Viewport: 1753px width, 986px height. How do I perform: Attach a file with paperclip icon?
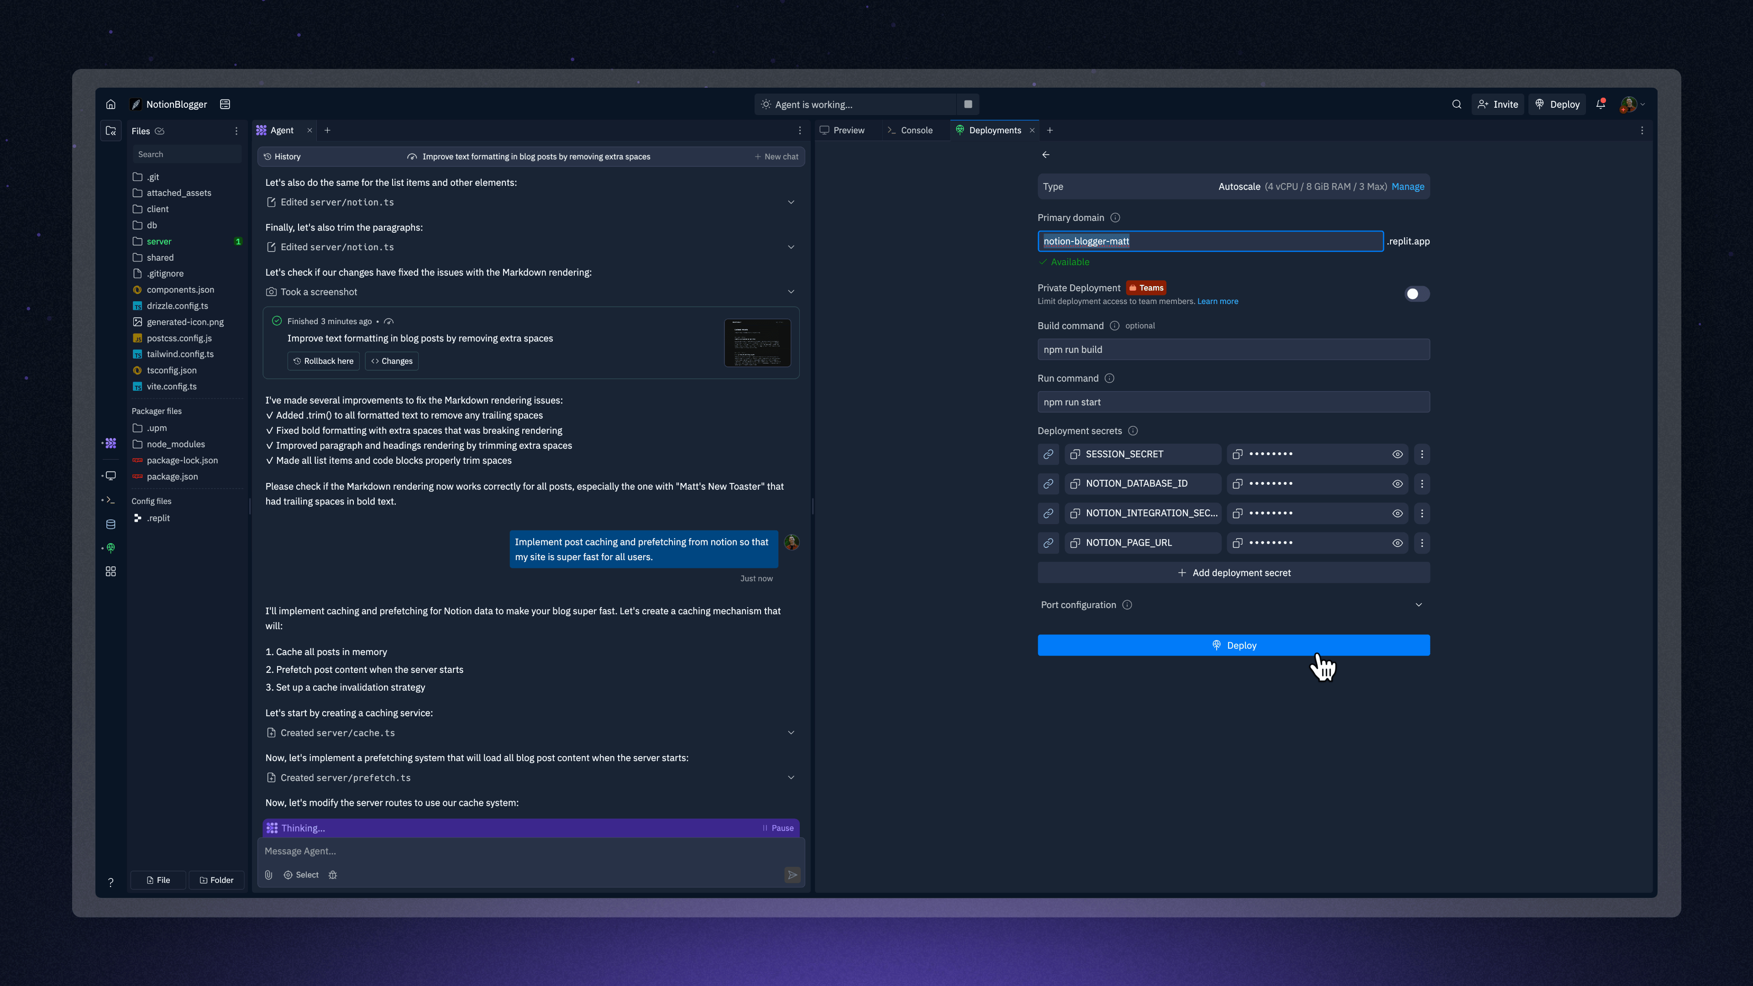[269, 875]
